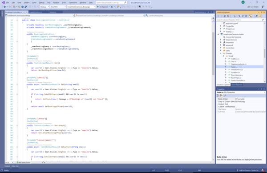Click the Property Pages wrench icon in Properties panel

pos(225,96)
